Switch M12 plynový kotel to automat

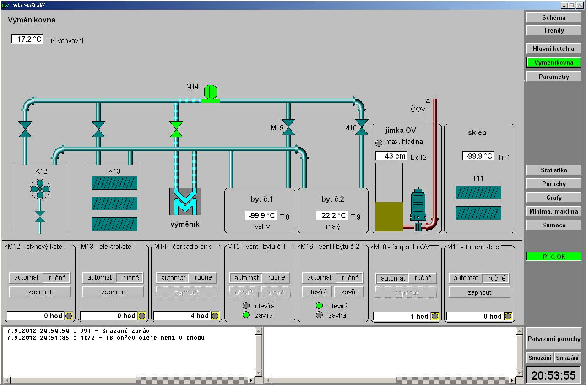pos(26,278)
